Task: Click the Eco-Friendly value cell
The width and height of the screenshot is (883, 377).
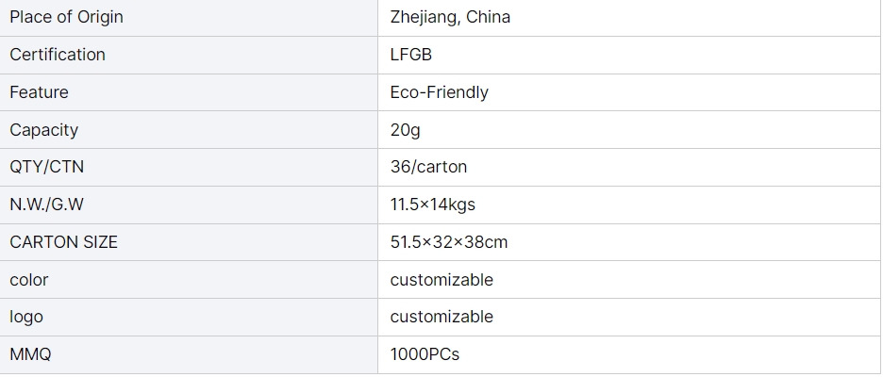Action: 629,92
